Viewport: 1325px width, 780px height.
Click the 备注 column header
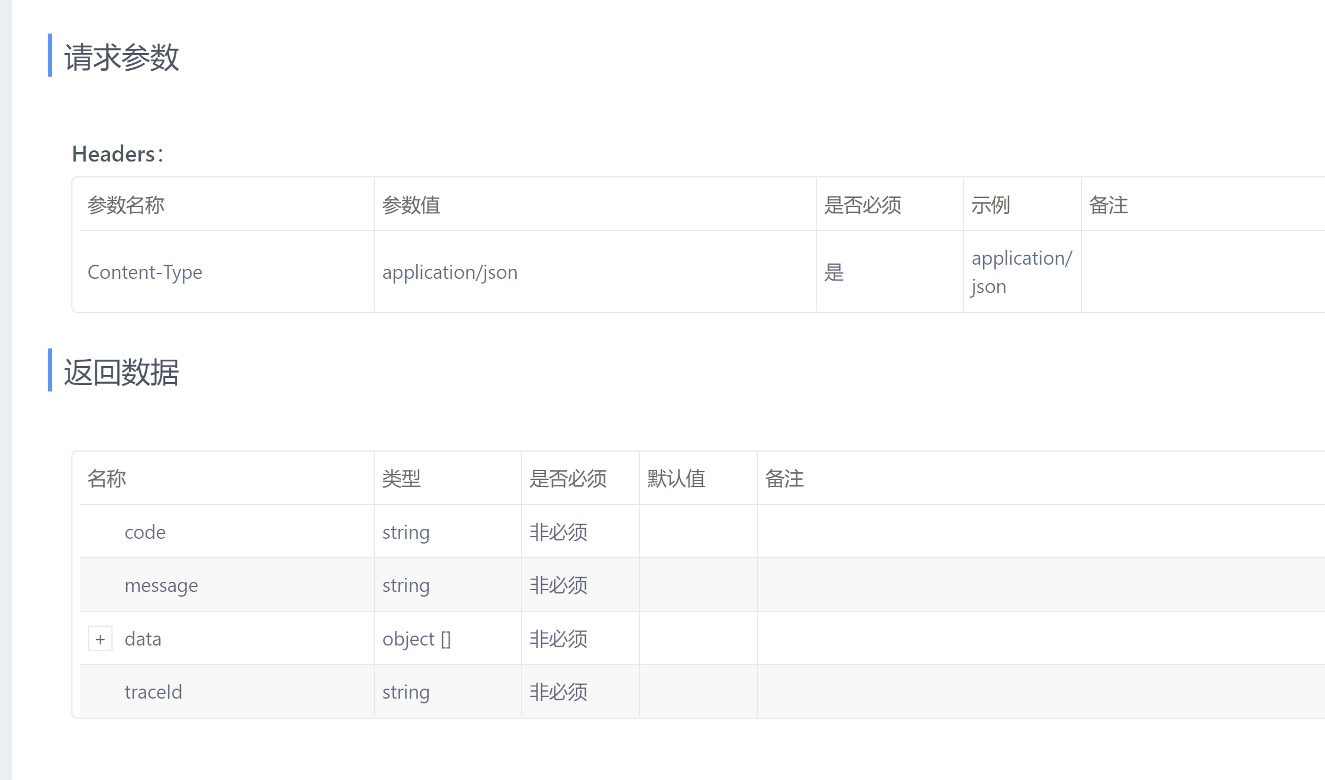coord(1109,205)
